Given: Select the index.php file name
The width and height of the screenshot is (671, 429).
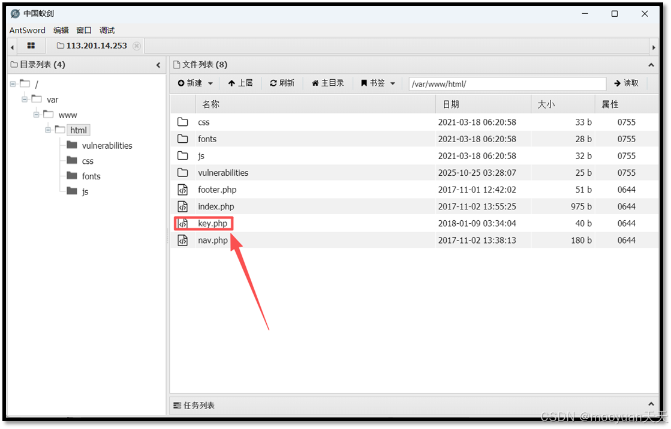Looking at the screenshot, I should pos(216,206).
